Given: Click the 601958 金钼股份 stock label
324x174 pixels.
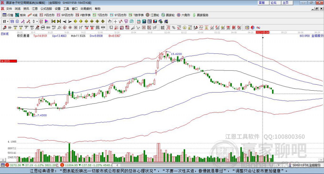Looking at the screenshot, I should (x=312, y=36).
